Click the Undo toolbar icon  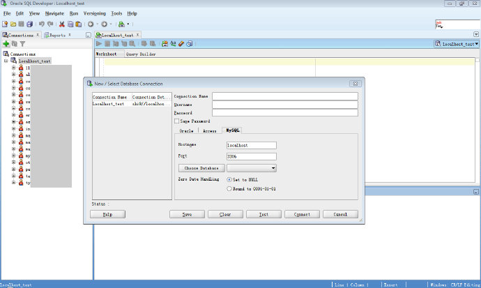[x=42, y=24]
